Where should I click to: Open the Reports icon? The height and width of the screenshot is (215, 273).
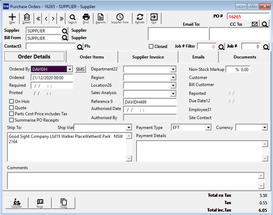click(x=101, y=18)
